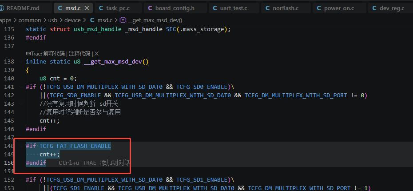Open the __get_max_msd_dev() breadcrumb segment
The height and width of the screenshot is (191, 413).
155,20
